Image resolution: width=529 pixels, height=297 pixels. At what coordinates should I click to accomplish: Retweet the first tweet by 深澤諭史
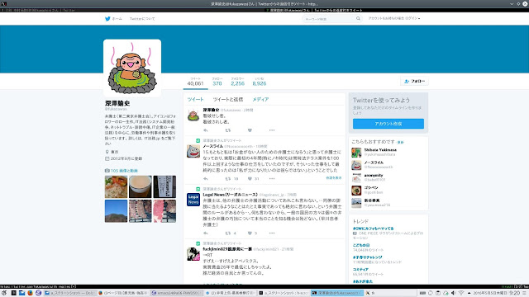pyautogui.click(x=228, y=130)
